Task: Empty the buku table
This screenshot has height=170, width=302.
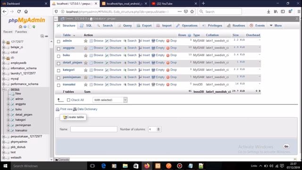Action: 158,55
